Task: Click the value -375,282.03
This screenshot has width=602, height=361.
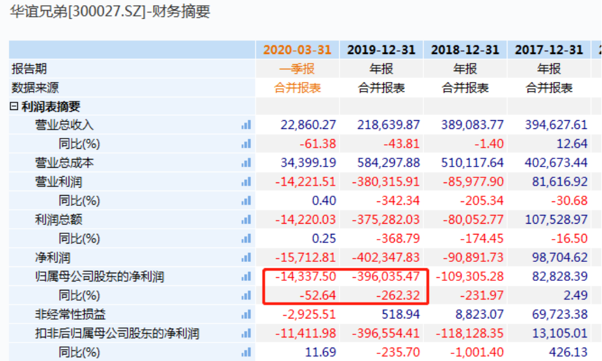Action: tap(385, 220)
